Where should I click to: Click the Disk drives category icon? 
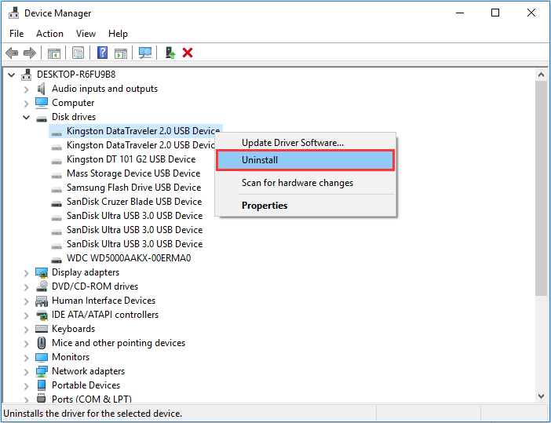[42, 119]
